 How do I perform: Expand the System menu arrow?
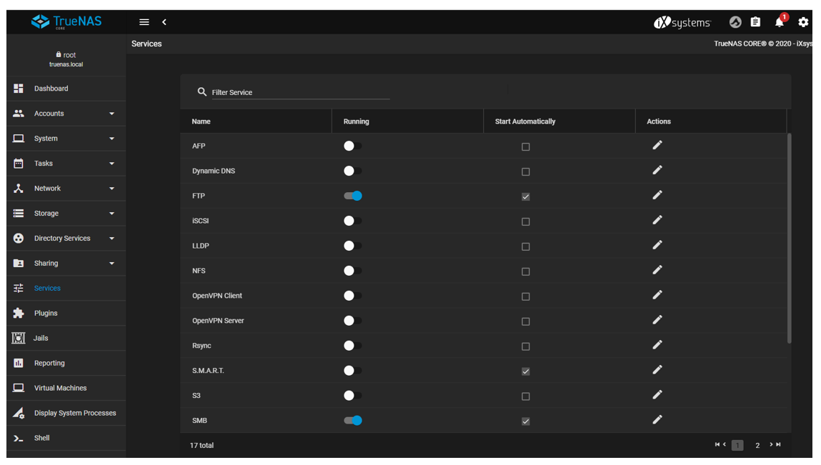(111, 139)
